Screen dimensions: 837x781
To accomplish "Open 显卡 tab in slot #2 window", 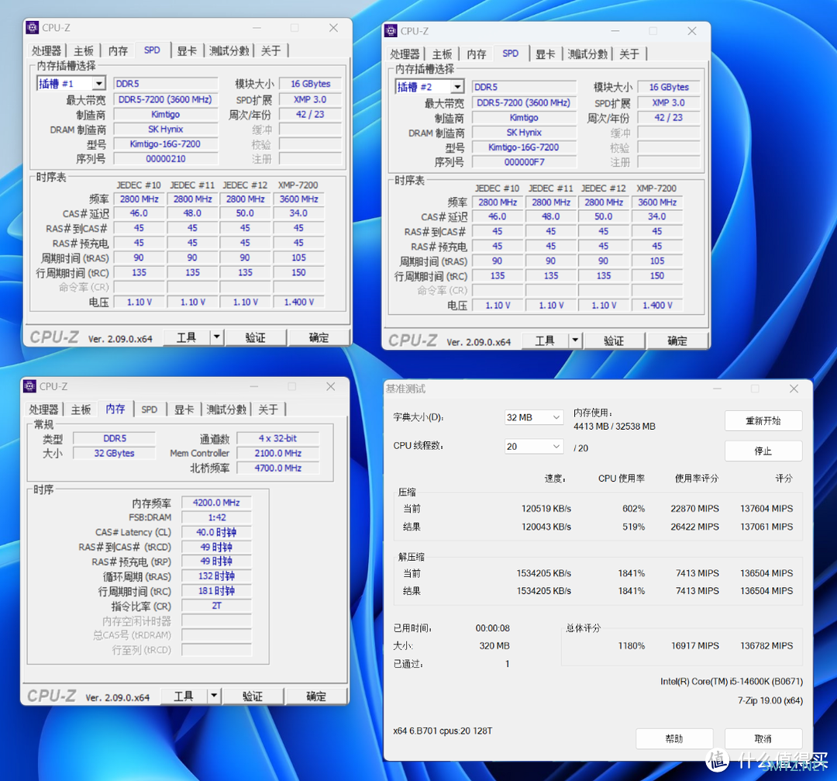I will 546,54.
